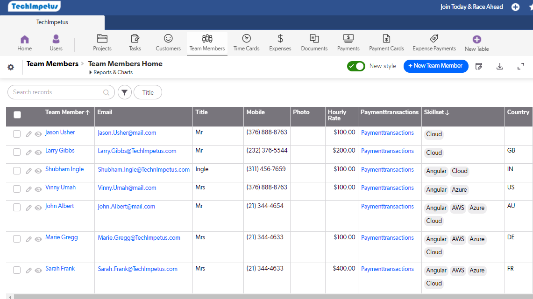Open Jason Usher record link
Image resolution: width=533 pixels, height=299 pixels.
(60, 132)
